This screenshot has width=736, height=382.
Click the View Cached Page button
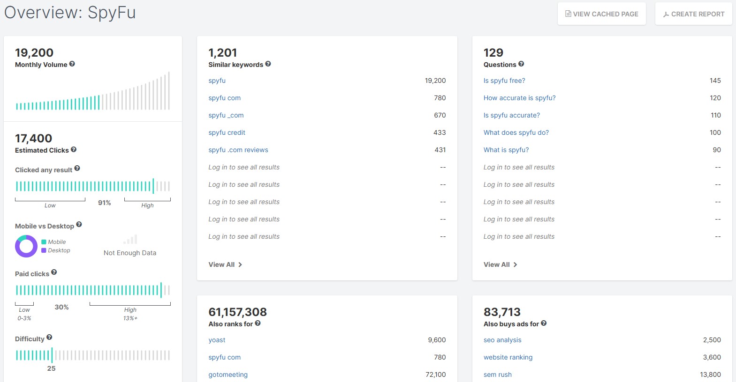(x=602, y=14)
